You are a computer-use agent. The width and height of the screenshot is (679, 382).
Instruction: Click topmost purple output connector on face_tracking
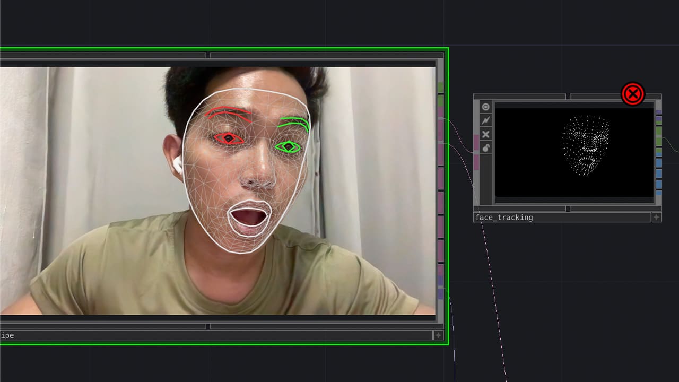(x=659, y=112)
